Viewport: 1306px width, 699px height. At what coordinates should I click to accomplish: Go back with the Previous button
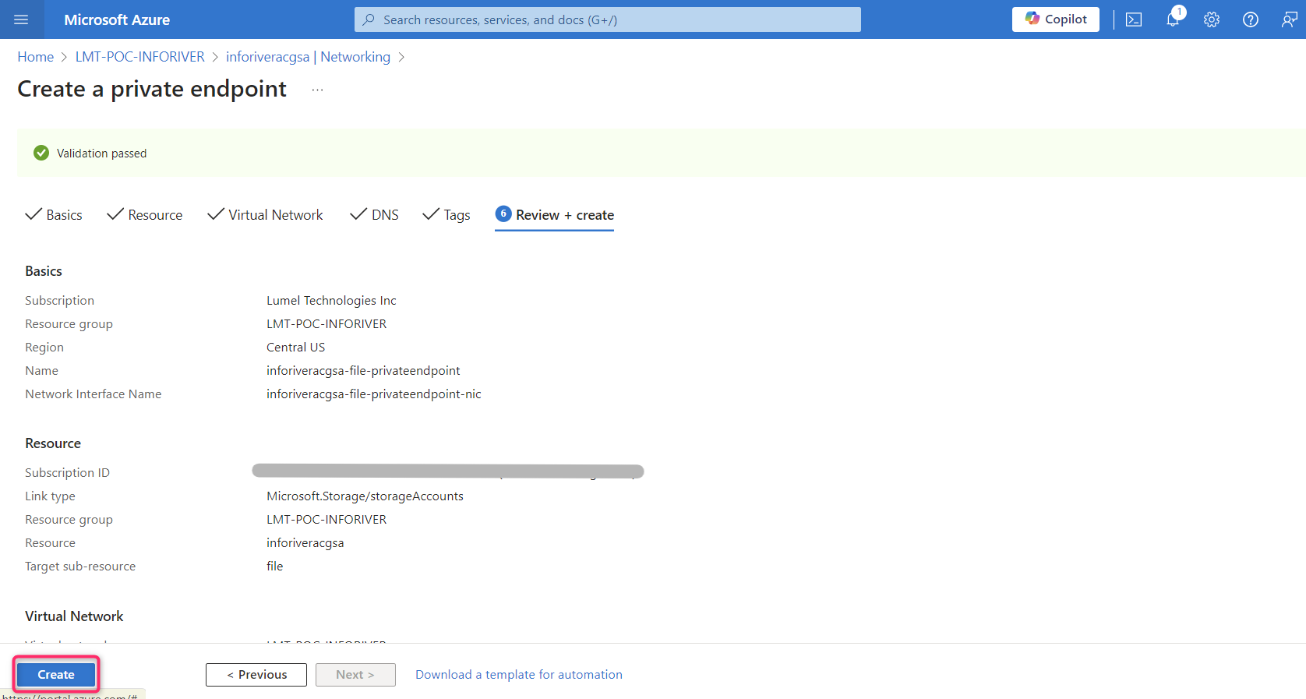256,675
